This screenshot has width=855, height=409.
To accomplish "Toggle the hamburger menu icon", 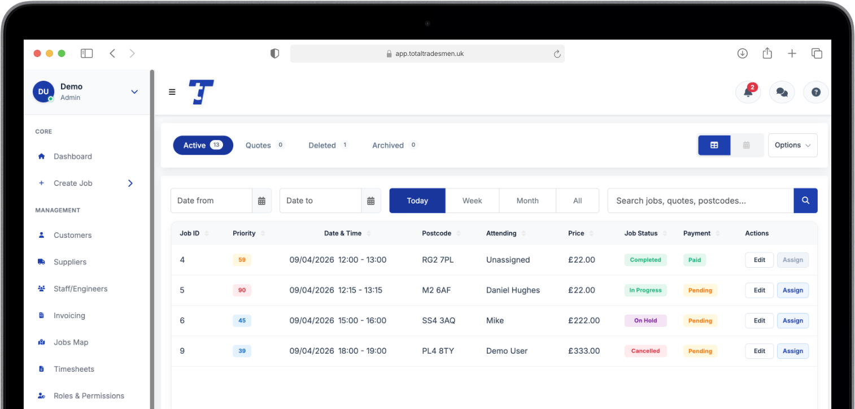I will click(172, 92).
